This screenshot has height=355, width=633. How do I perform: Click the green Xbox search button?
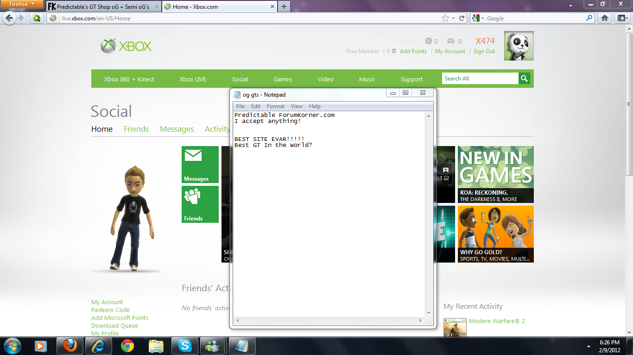(x=524, y=79)
